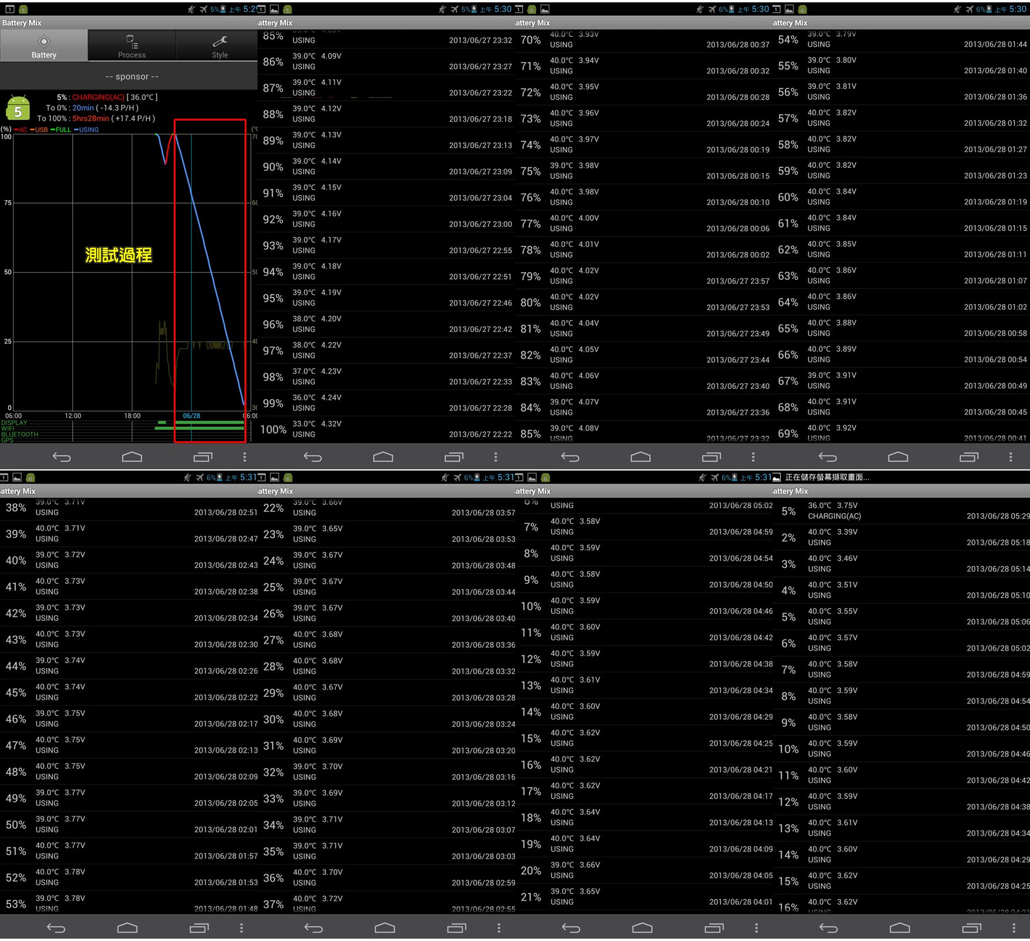Click the To 100% 5hrs28min estimate line
Screen dimensions: 1030x941
coord(96,118)
